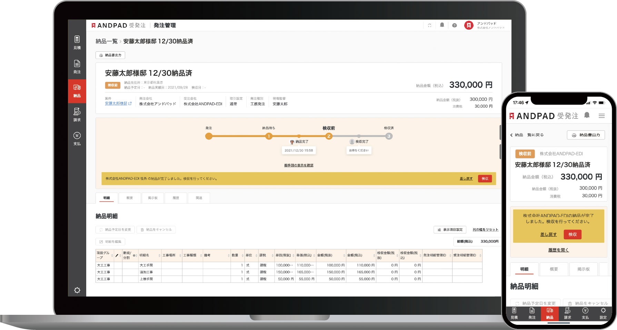Switch to 掲示板 tab on laptop

[x=153, y=198]
